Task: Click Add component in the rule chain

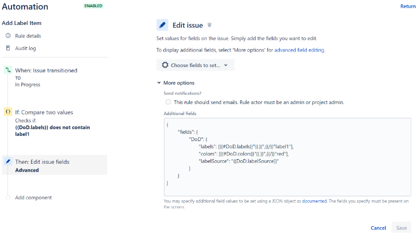Action: click(x=33, y=198)
